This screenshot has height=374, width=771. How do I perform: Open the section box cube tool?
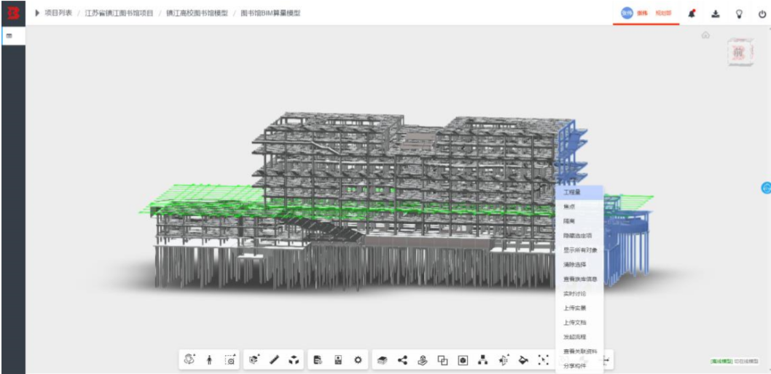coord(254,359)
